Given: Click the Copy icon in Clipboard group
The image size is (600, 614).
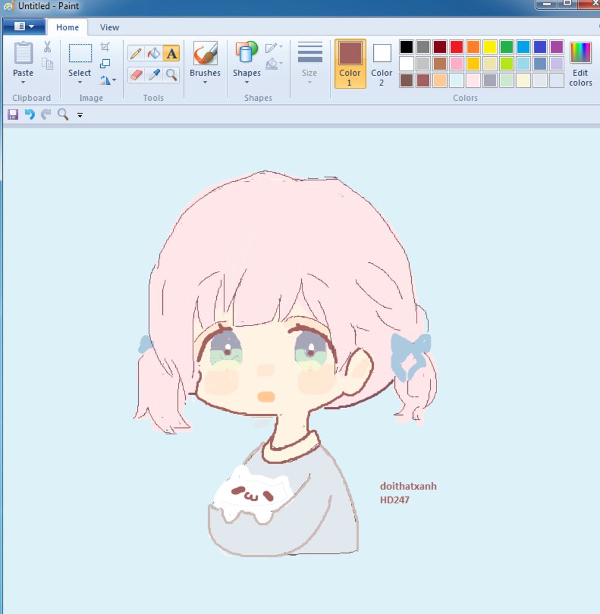Looking at the screenshot, I should [47, 64].
